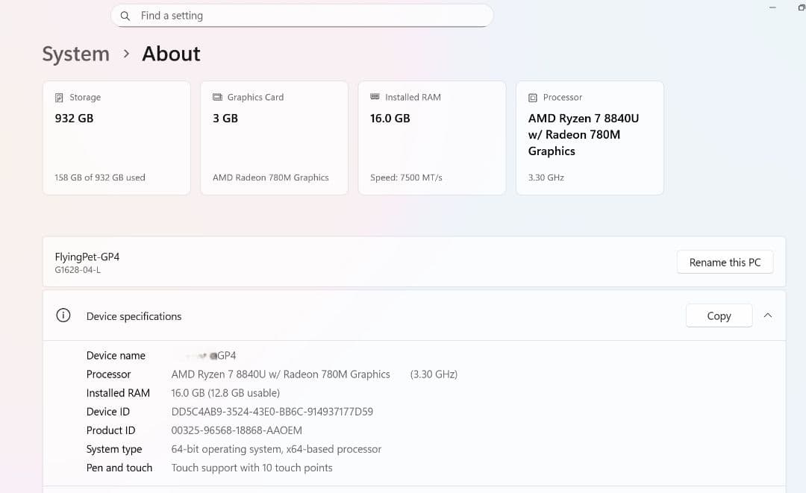806x493 pixels.
Task: Collapse Device specifications using the chevron
Action: coord(768,315)
